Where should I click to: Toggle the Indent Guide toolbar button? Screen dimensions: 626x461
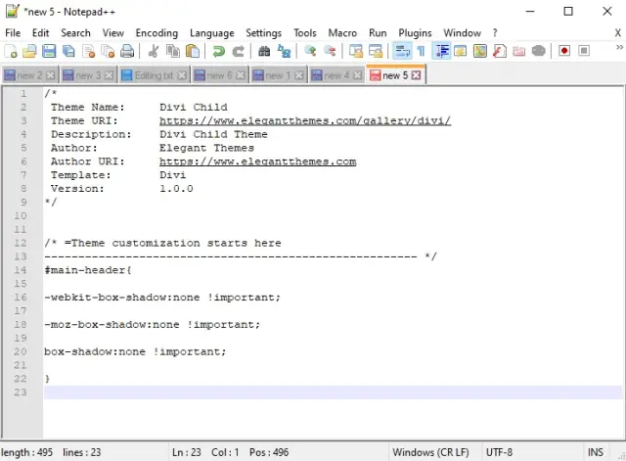[442, 51]
